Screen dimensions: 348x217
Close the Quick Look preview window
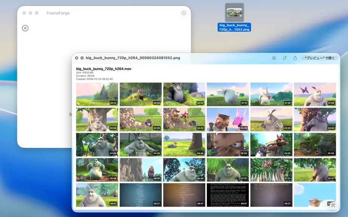pos(77,58)
